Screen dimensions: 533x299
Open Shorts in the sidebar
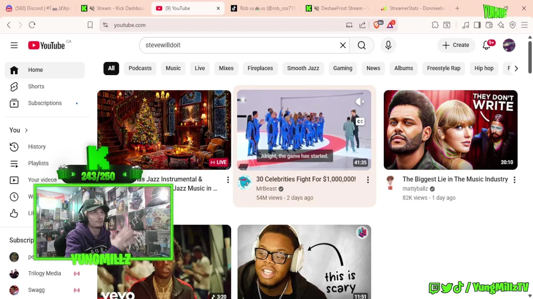45,86
